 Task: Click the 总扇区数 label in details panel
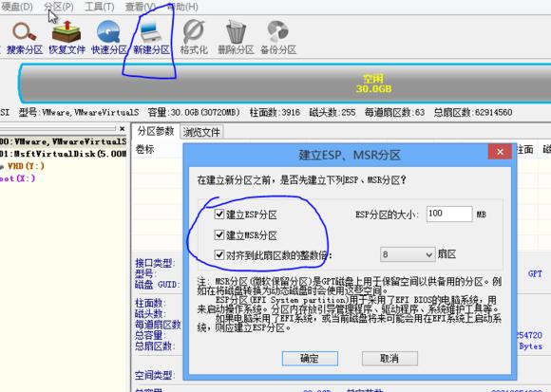pyautogui.click(x=155, y=346)
